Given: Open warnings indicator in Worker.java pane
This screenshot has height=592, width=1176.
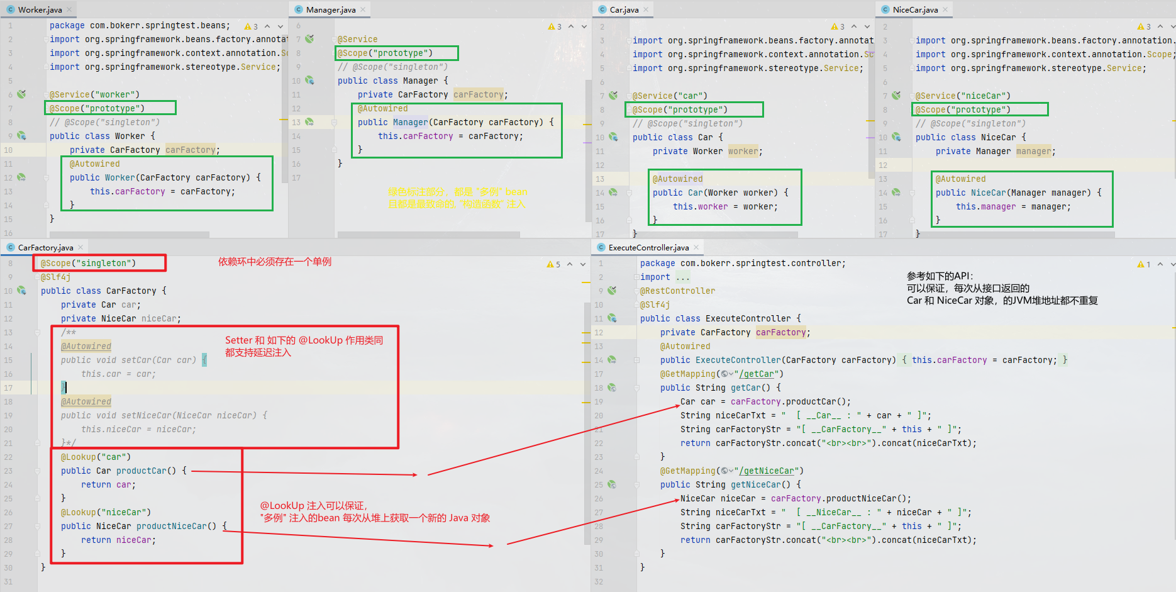Looking at the screenshot, I should coord(252,26).
